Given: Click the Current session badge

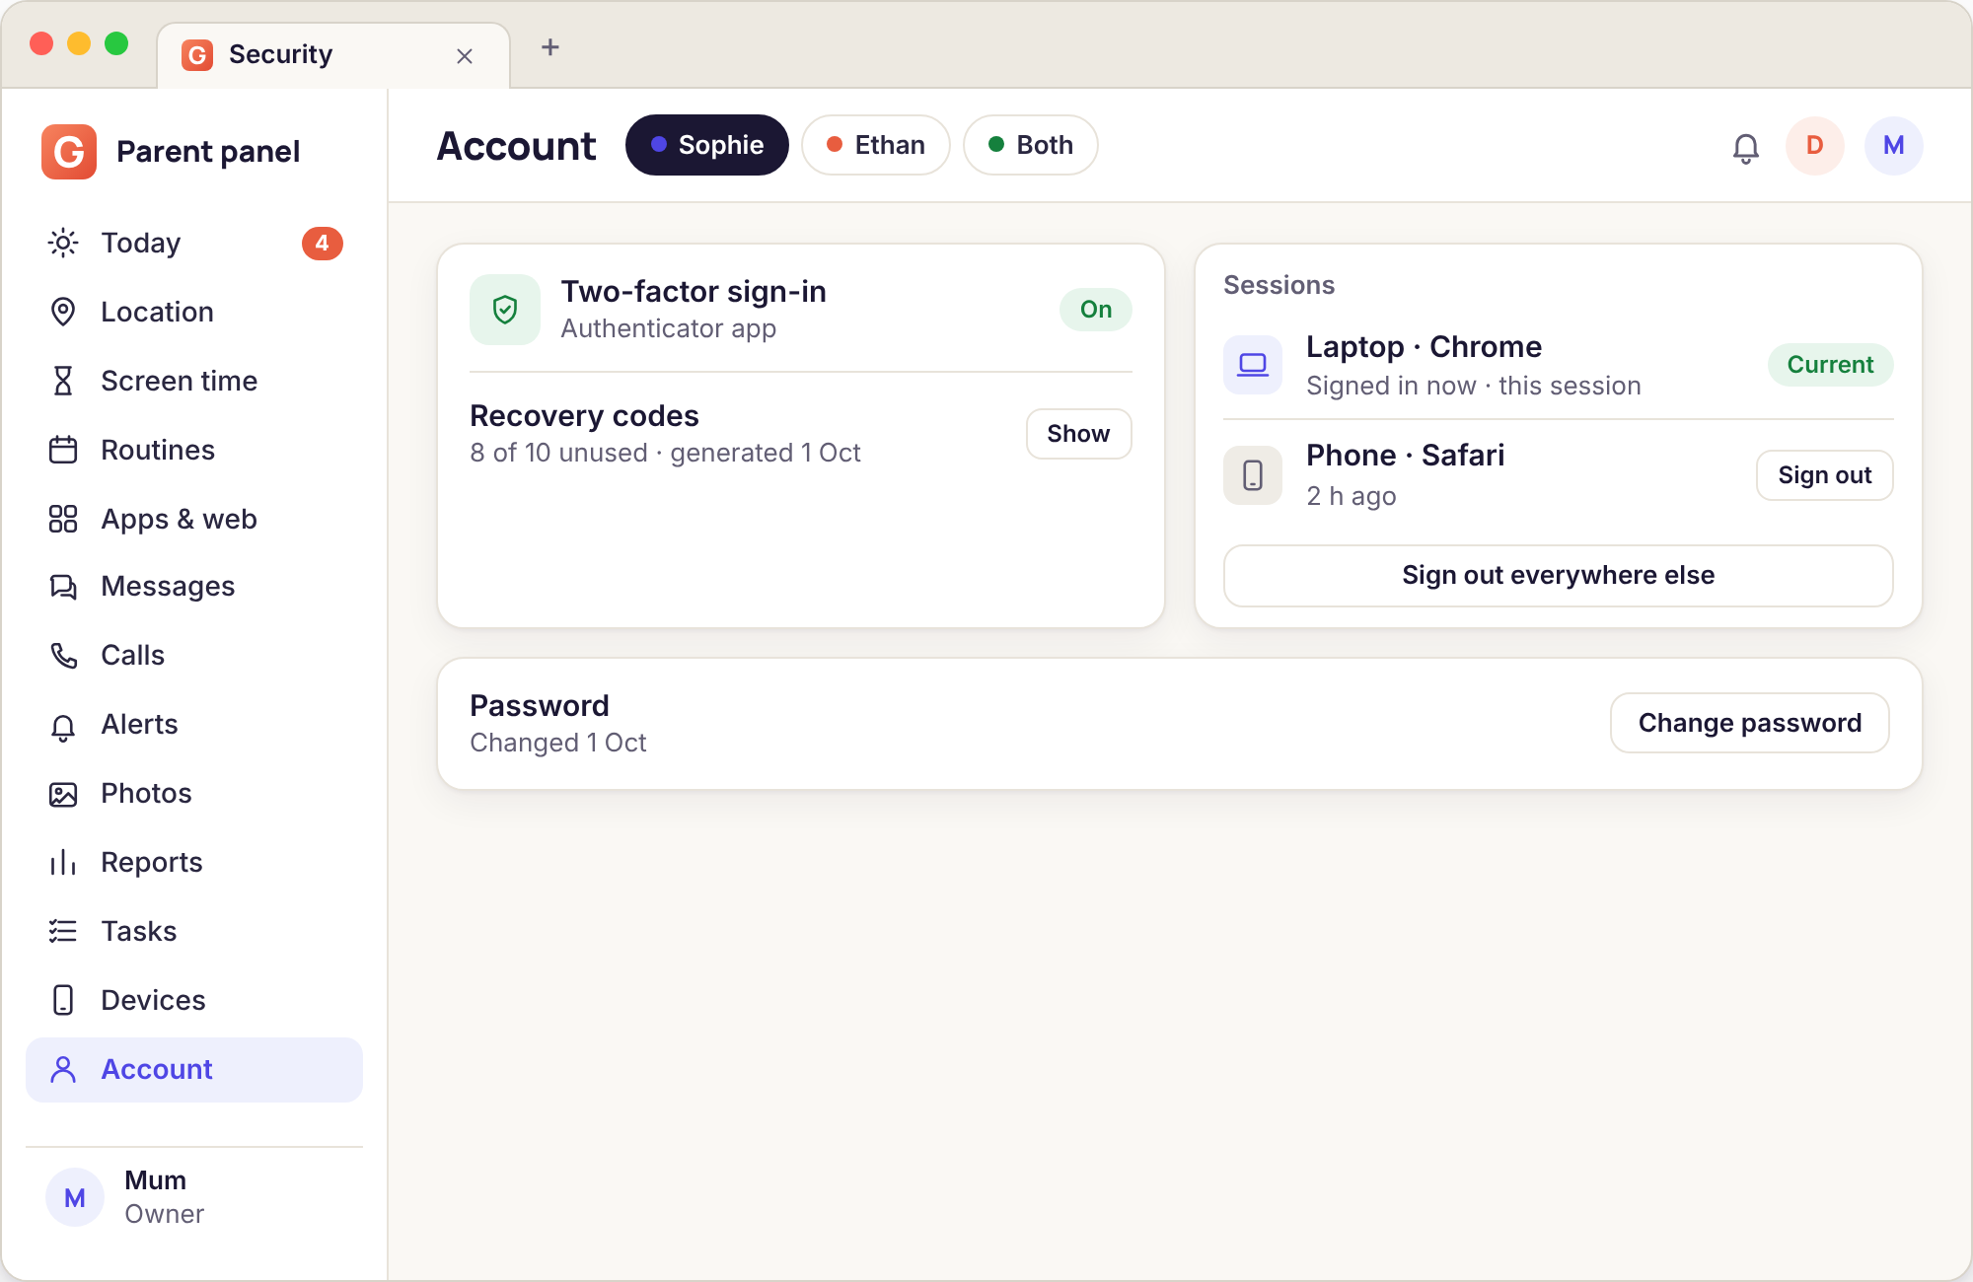Looking at the screenshot, I should 1831,365.
